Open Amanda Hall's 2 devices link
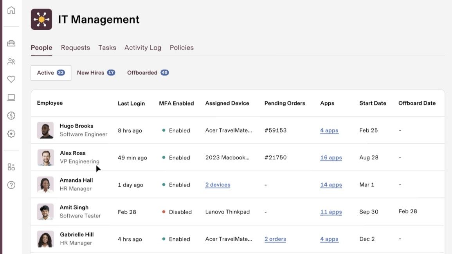The image size is (452, 254). tap(218, 185)
